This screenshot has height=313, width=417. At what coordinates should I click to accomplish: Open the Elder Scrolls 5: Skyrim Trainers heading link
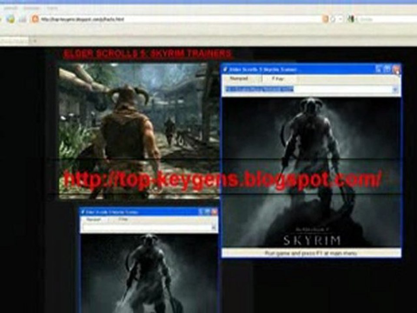[148, 54]
